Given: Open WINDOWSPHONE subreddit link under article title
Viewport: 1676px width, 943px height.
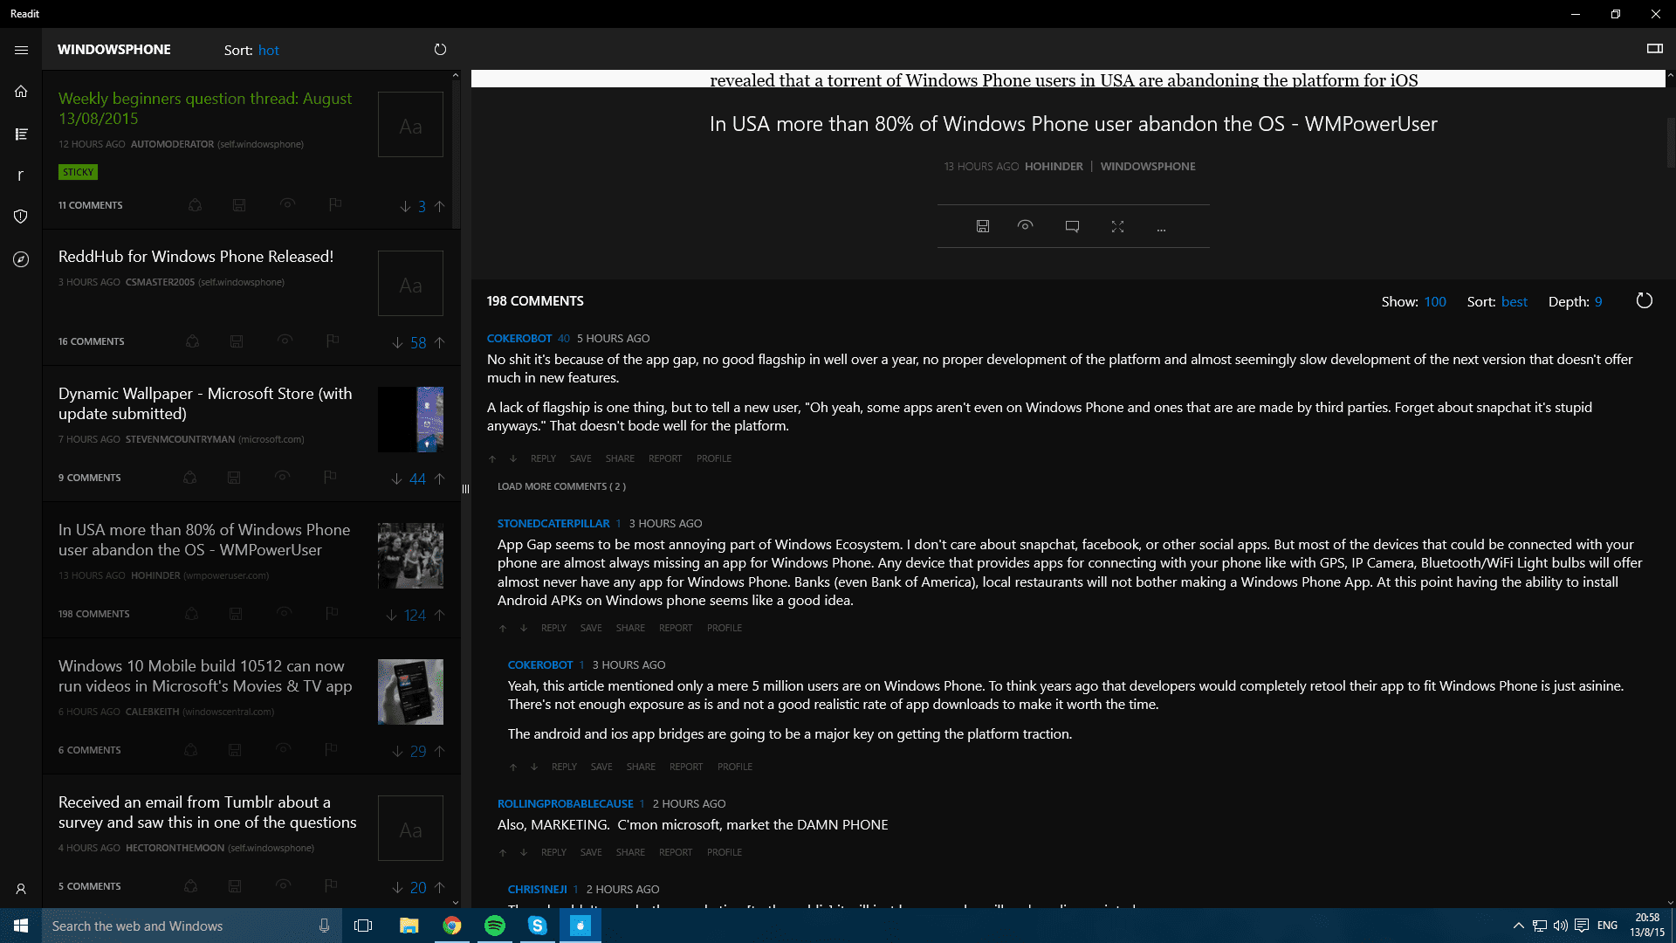Looking at the screenshot, I should pos(1148,166).
